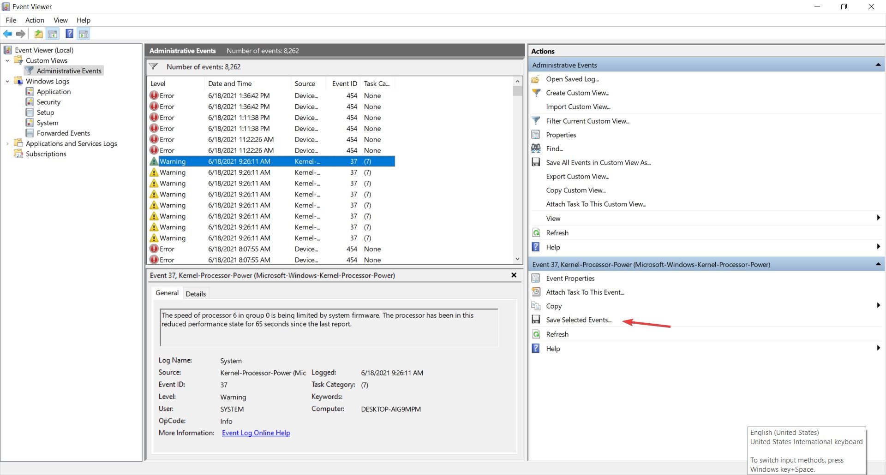Switch to the Details tab
This screenshot has height=475, width=886.
pos(196,294)
